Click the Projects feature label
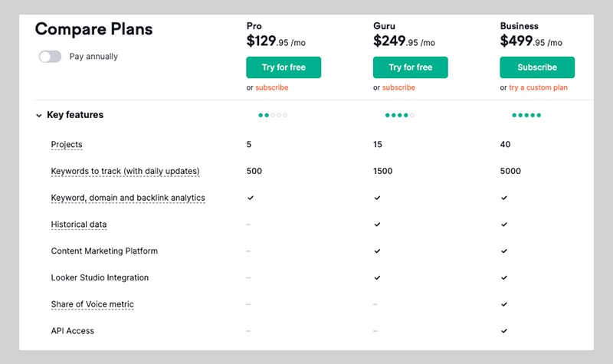The height and width of the screenshot is (364, 613). tap(67, 145)
